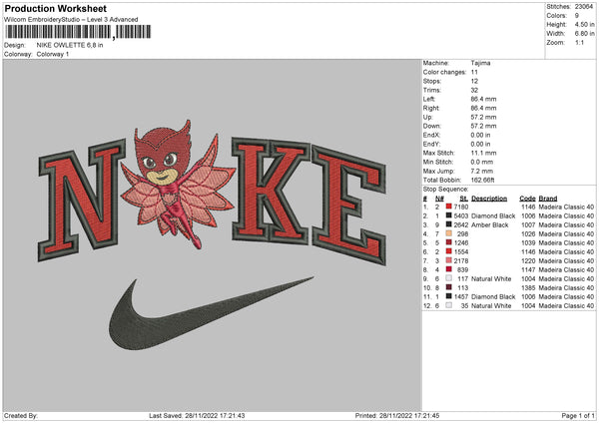
Task: Select the 'Up:' measurement 57.2 mm
Action: [483, 117]
